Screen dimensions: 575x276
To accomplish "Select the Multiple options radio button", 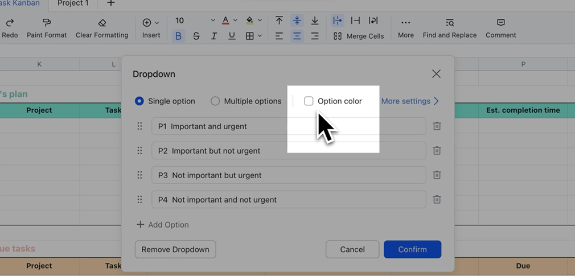I will pyautogui.click(x=215, y=101).
